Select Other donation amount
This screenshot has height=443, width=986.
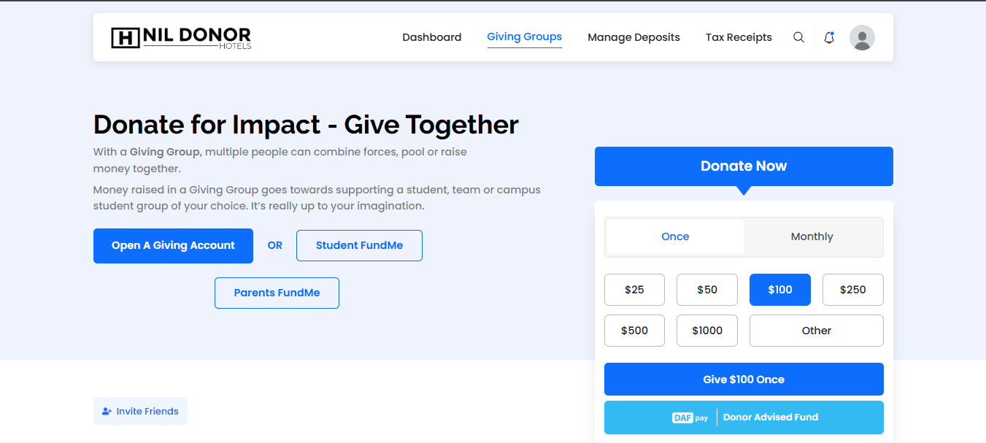pos(817,331)
